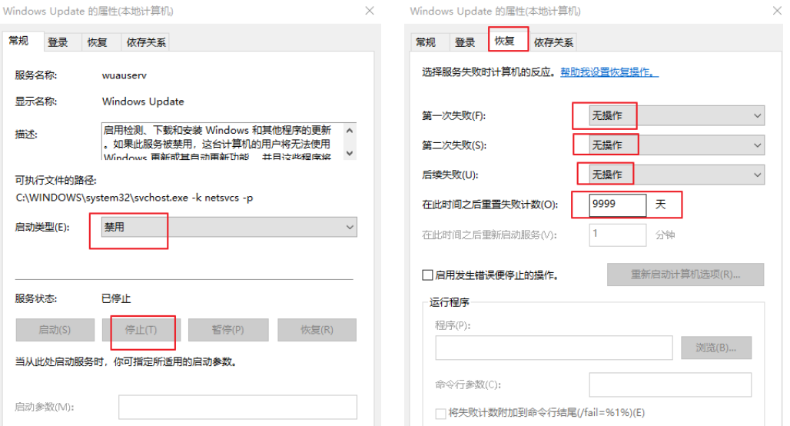Click restart service minutes field
This screenshot has height=426, width=790.
click(618, 235)
